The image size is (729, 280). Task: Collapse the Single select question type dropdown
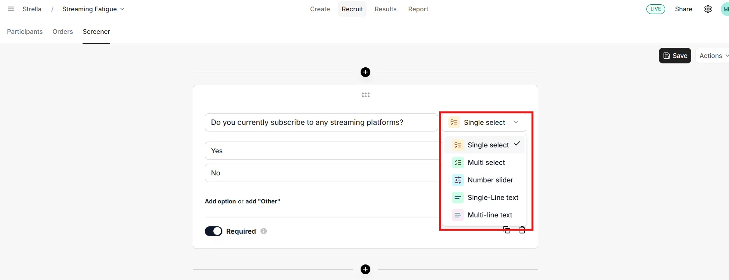coord(484,122)
